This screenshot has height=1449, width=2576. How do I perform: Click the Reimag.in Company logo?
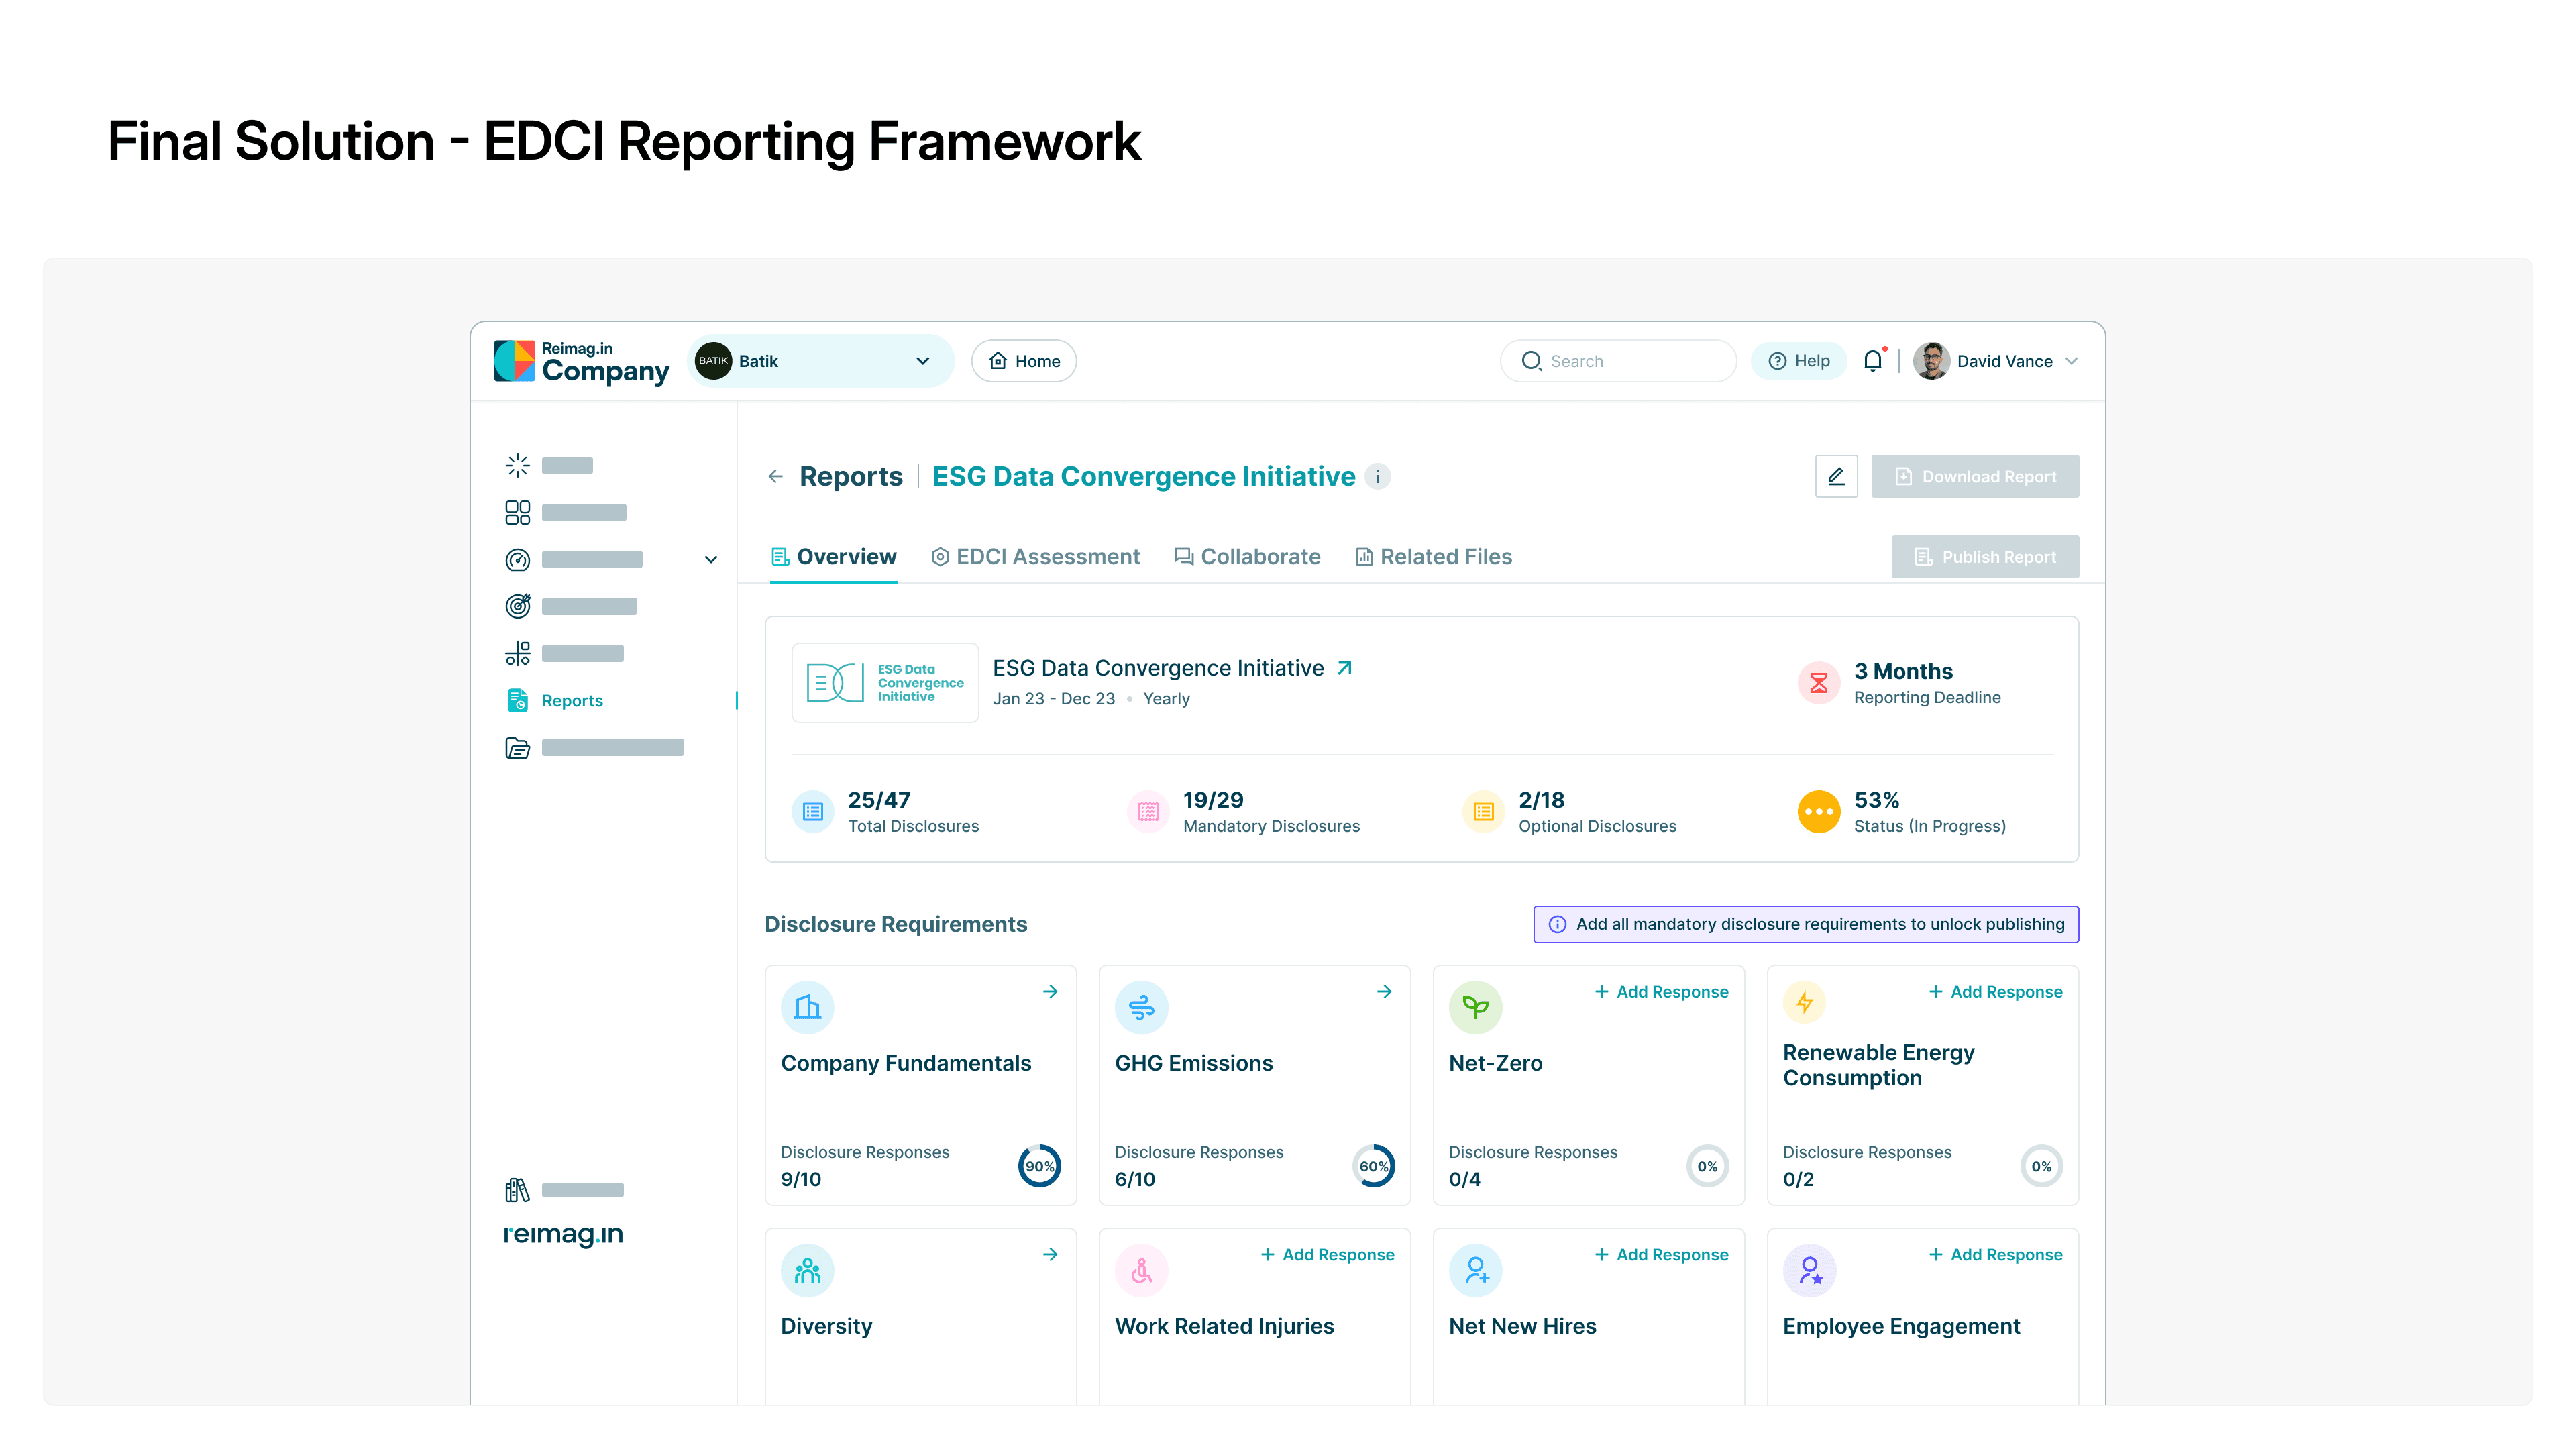pos(582,361)
